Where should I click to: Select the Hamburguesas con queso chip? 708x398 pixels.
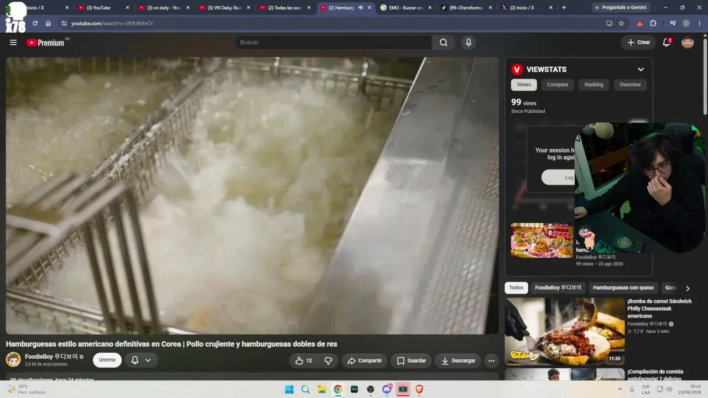point(623,287)
